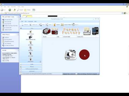Collapse the Other Places panel
Viewport: 129px width, 96px height.
point(18,34)
